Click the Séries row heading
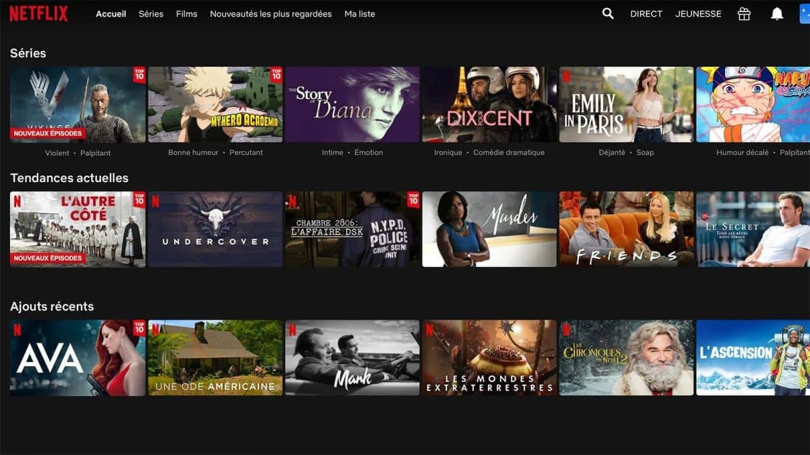This screenshot has width=810, height=455. (28, 53)
